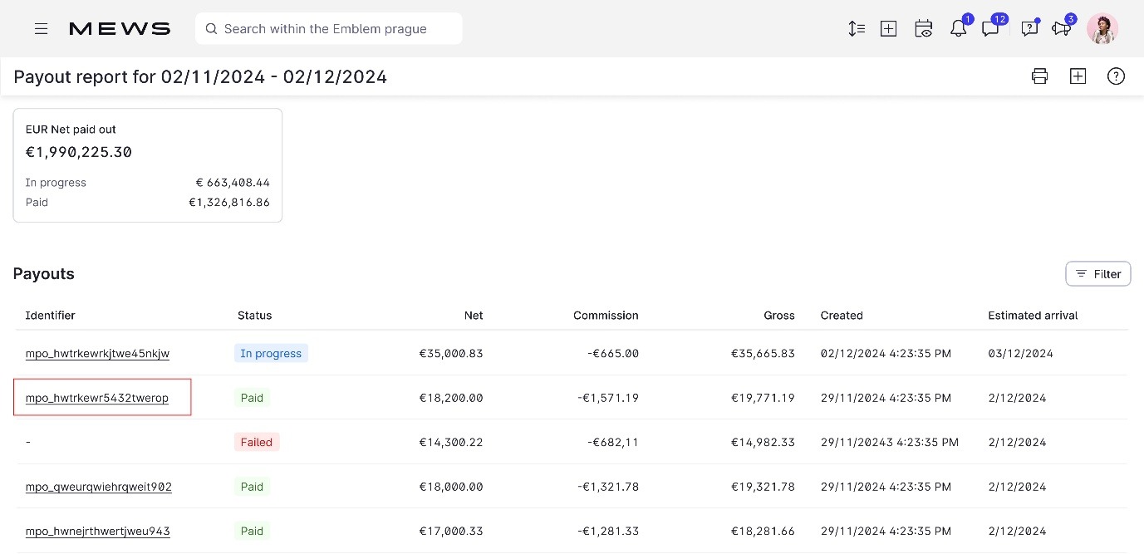Click the commission value -€682,11
Screen dimensions: 1144x554
tap(612, 443)
